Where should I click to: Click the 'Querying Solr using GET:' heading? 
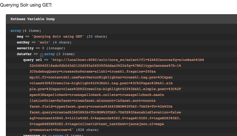[x=26, y=5]
